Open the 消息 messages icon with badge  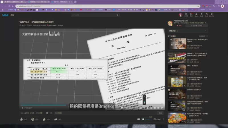click(191, 15)
